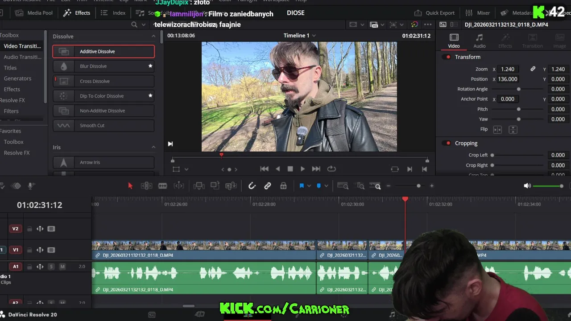The image size is (571, 321).
Task: Adjust the Rotation Angle slider
Action: click(x=518, y=89)
